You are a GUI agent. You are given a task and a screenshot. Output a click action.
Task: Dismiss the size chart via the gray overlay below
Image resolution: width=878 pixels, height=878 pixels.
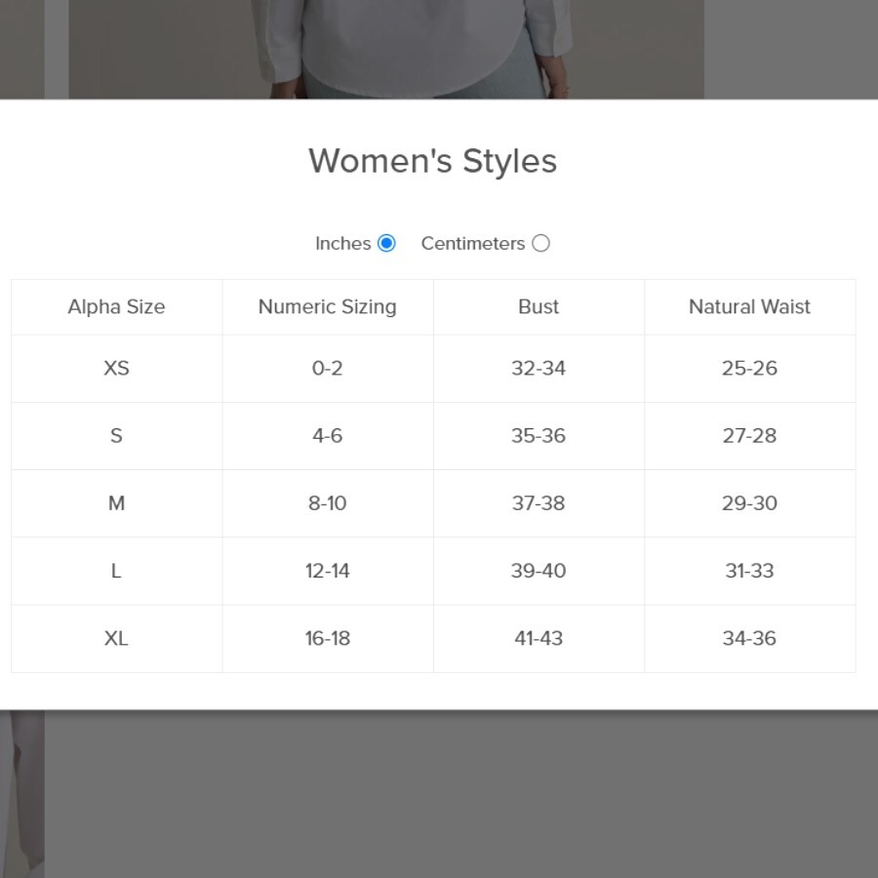(x=459, y=795)
